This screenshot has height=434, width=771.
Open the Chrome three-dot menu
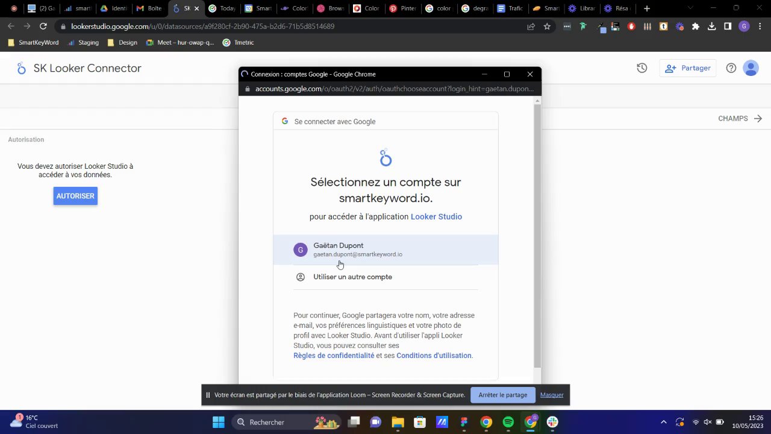coord(760,27)
